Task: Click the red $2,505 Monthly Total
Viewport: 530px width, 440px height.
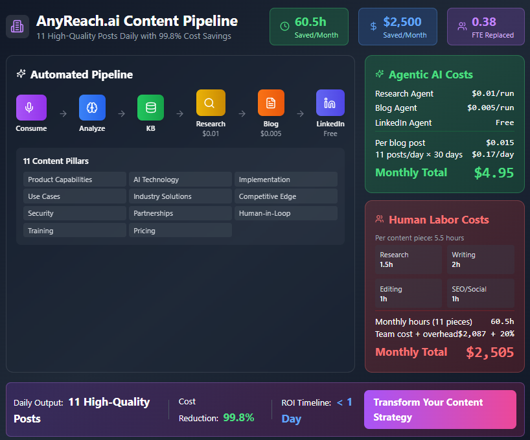Action: pyautogui.click(x=490, y=352)
